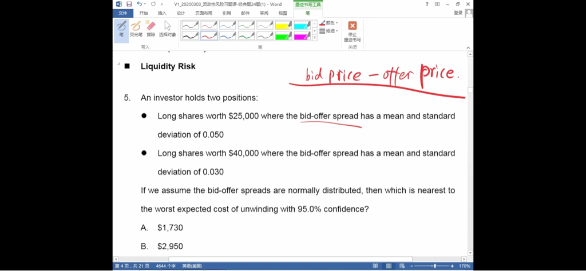The width and height of the screenshot is (586, 271).
Task: Click the 170% zoom level button
Action: pyautogui.click(x=464, y=266)
